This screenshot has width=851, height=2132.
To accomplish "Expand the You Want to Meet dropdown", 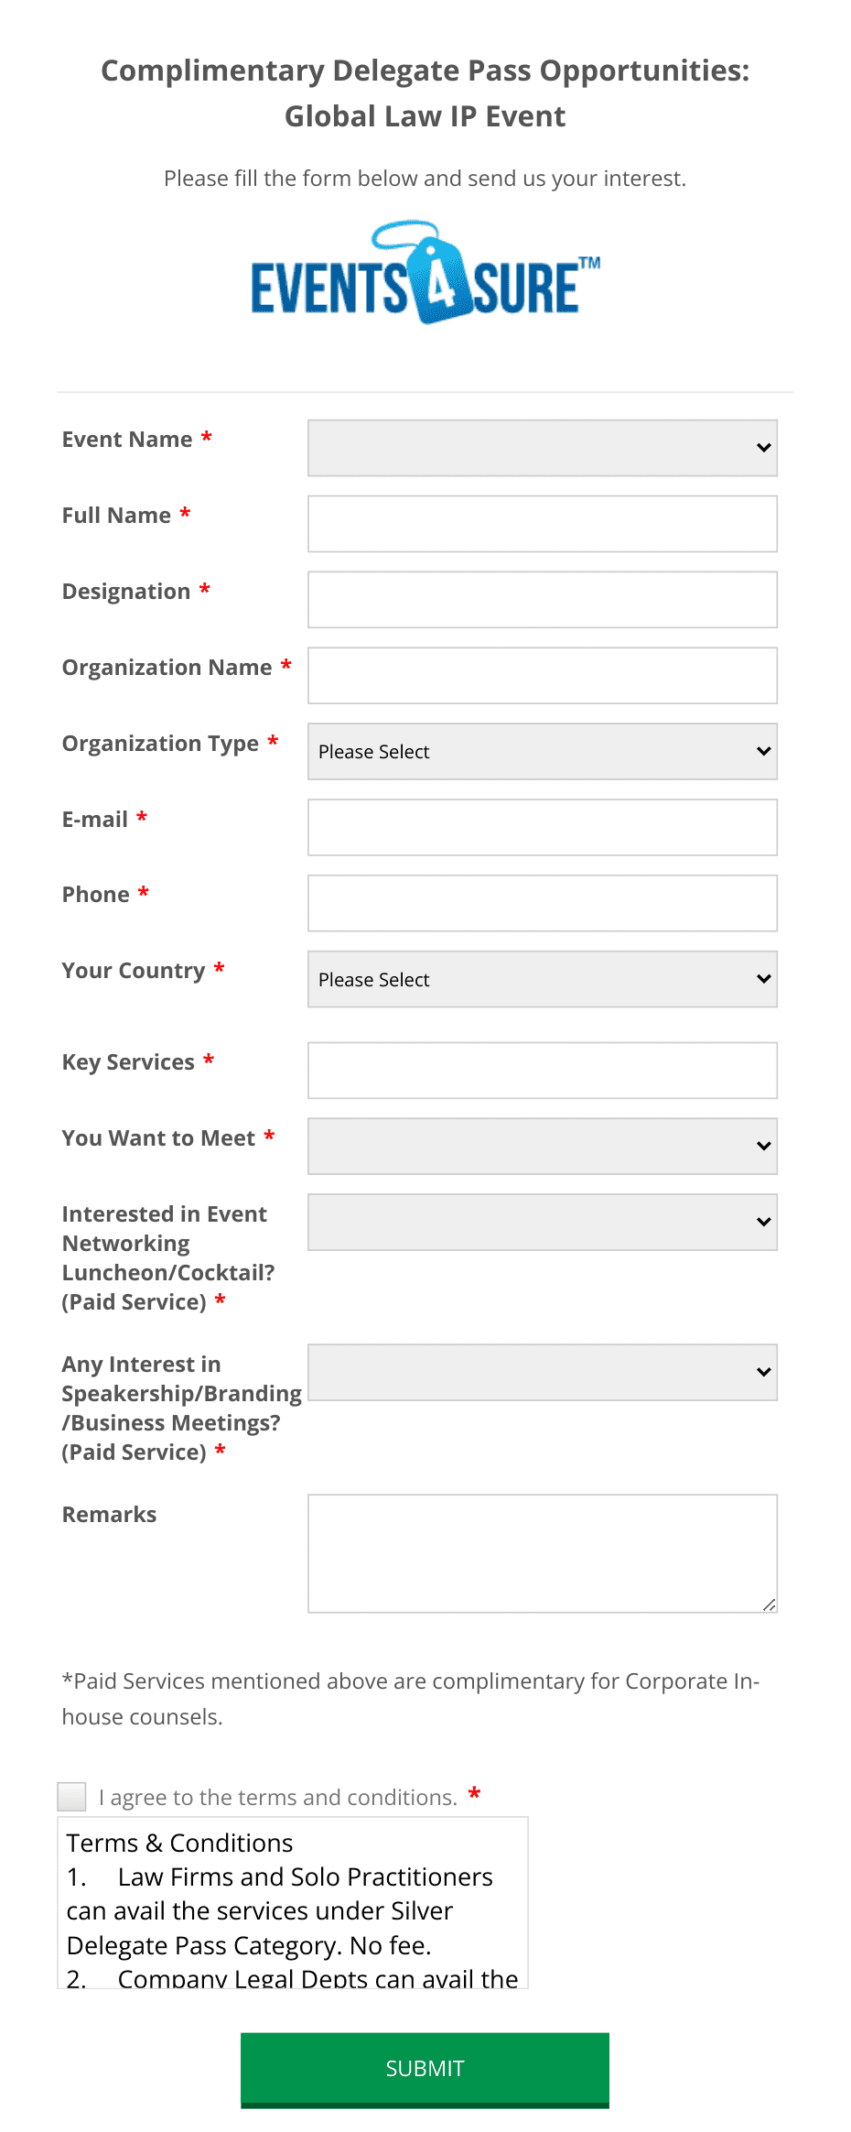I will click(x=542, y=1146).
